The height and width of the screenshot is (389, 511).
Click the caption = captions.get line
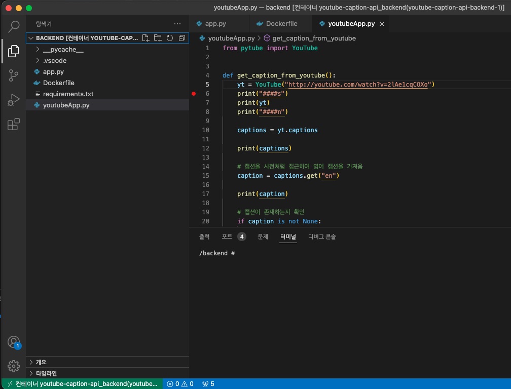tap(288, 176)
